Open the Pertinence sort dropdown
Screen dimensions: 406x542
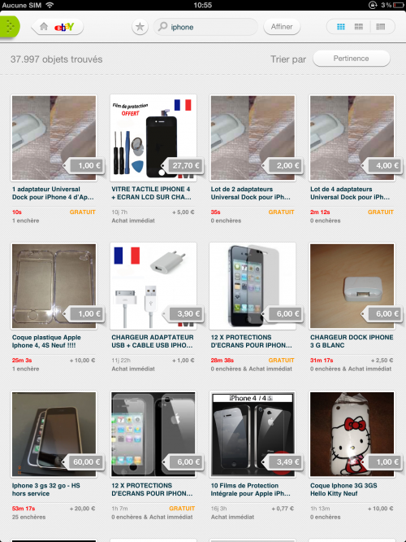(x=351, y=59)
